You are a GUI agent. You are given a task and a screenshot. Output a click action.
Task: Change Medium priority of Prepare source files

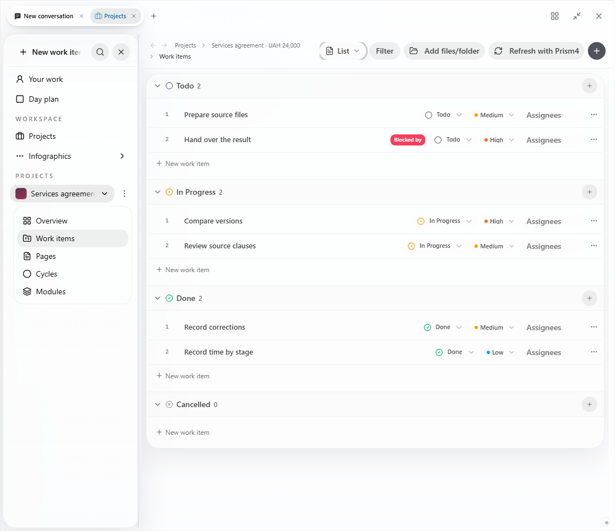(x=494, y=115)
